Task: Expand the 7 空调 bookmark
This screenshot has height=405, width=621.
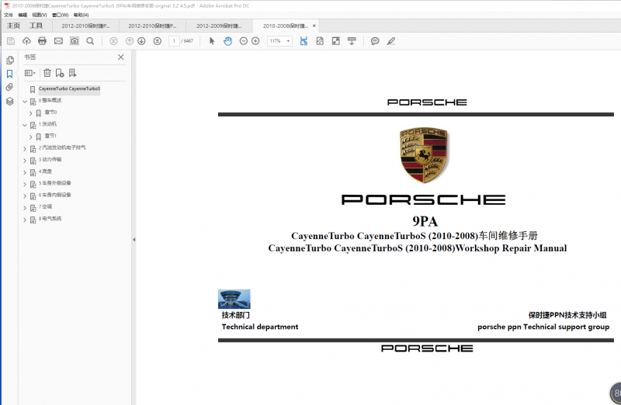Action: 25,208
